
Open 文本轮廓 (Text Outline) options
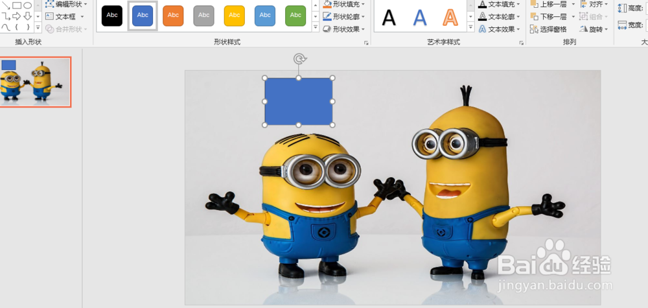[x=499, y=17]
